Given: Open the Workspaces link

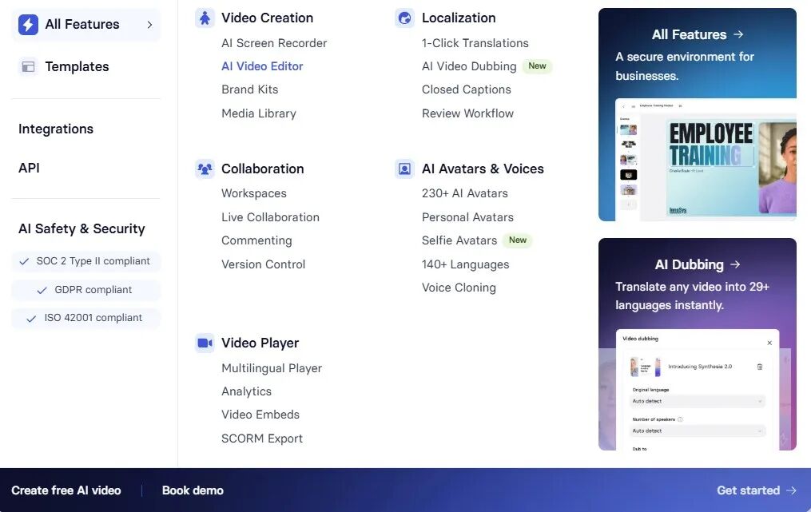Looking at the screenshot, I should [x=254, y=193].
